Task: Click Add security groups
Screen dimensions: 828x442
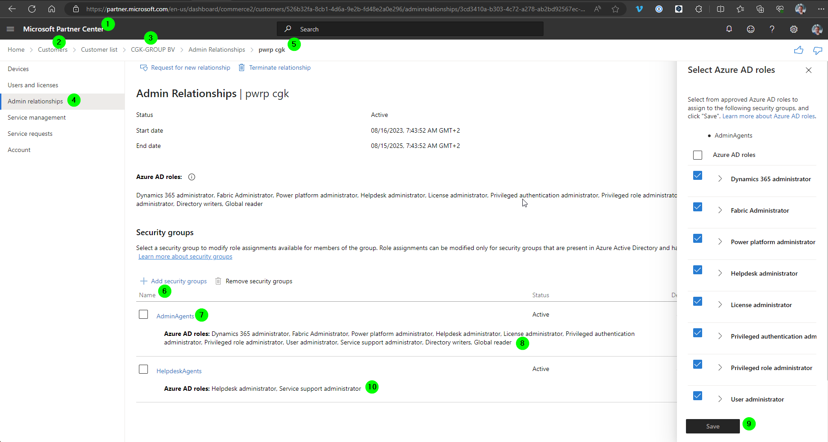Action: pyautogui.click(x=174, y=281)
